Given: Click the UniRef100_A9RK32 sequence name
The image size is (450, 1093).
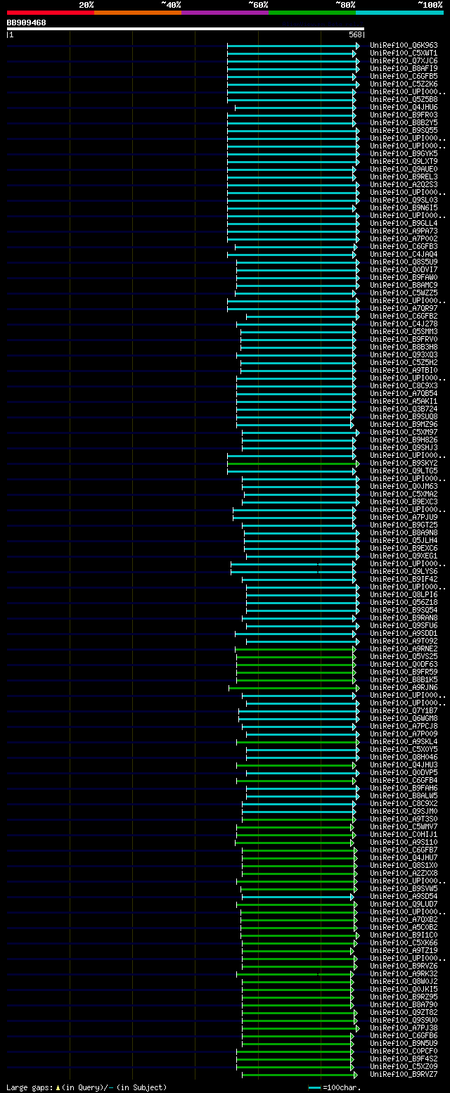Looking at the screenshot, I should click(x=404, y=974).
